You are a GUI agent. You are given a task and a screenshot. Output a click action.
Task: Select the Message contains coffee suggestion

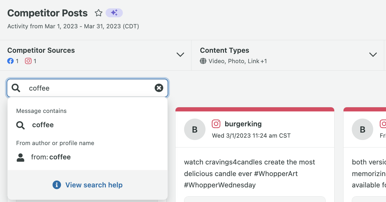[43, 125]
